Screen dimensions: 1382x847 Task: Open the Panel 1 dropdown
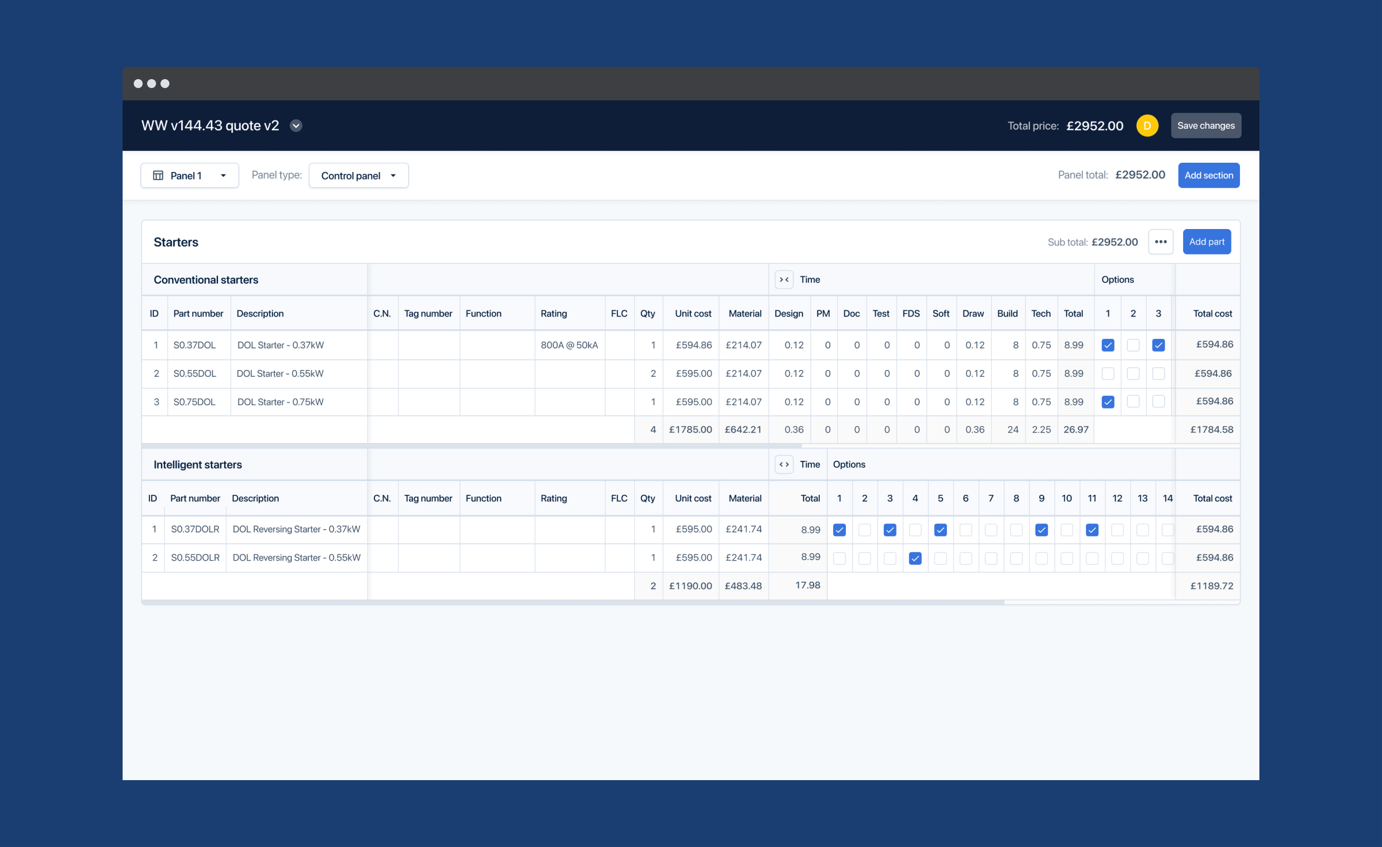click(x=189, y=176)
